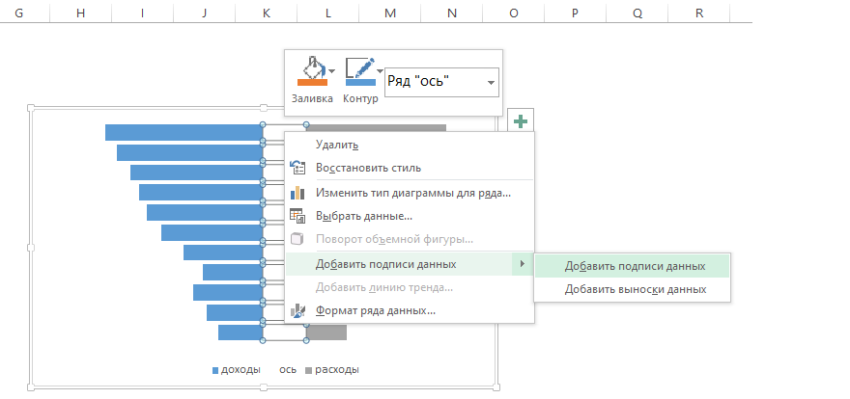Choose Удалить from the context menu

tap(337, 145)
